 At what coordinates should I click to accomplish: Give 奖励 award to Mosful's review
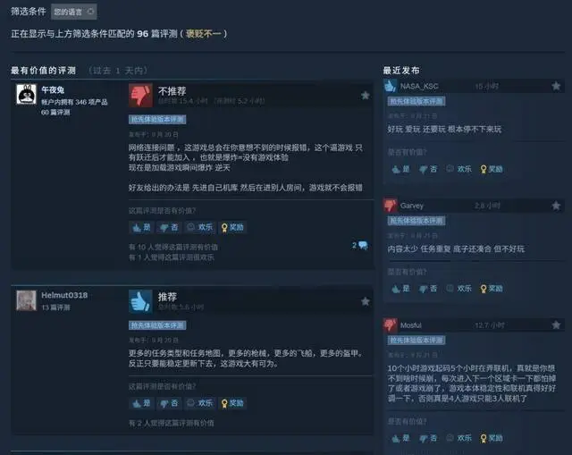coord(492,438)
